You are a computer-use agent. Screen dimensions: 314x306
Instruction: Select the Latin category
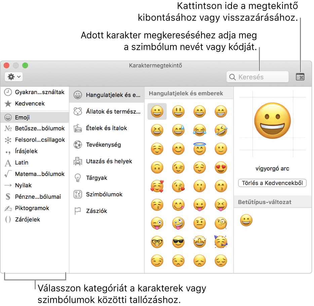pyautogui.click(x=34, y=163)
